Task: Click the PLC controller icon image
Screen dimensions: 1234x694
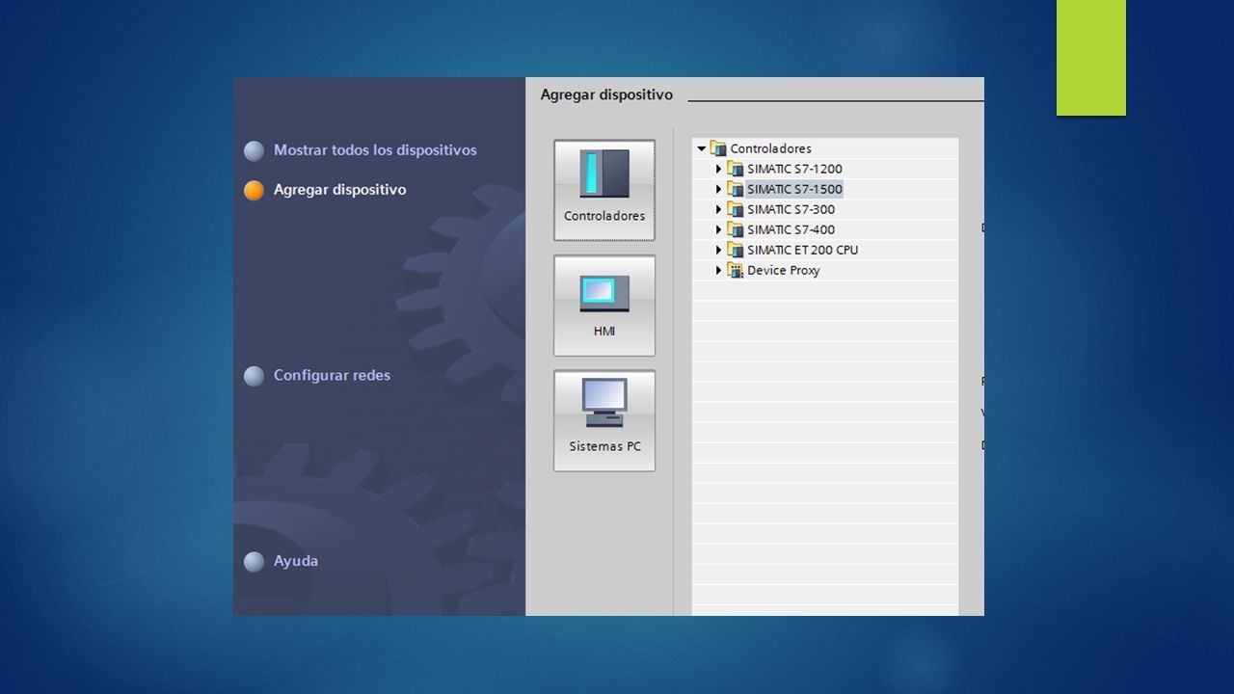Action: tap(604, 173)
